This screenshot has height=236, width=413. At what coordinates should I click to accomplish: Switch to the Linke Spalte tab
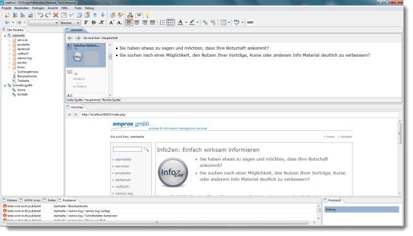point(74,100)
